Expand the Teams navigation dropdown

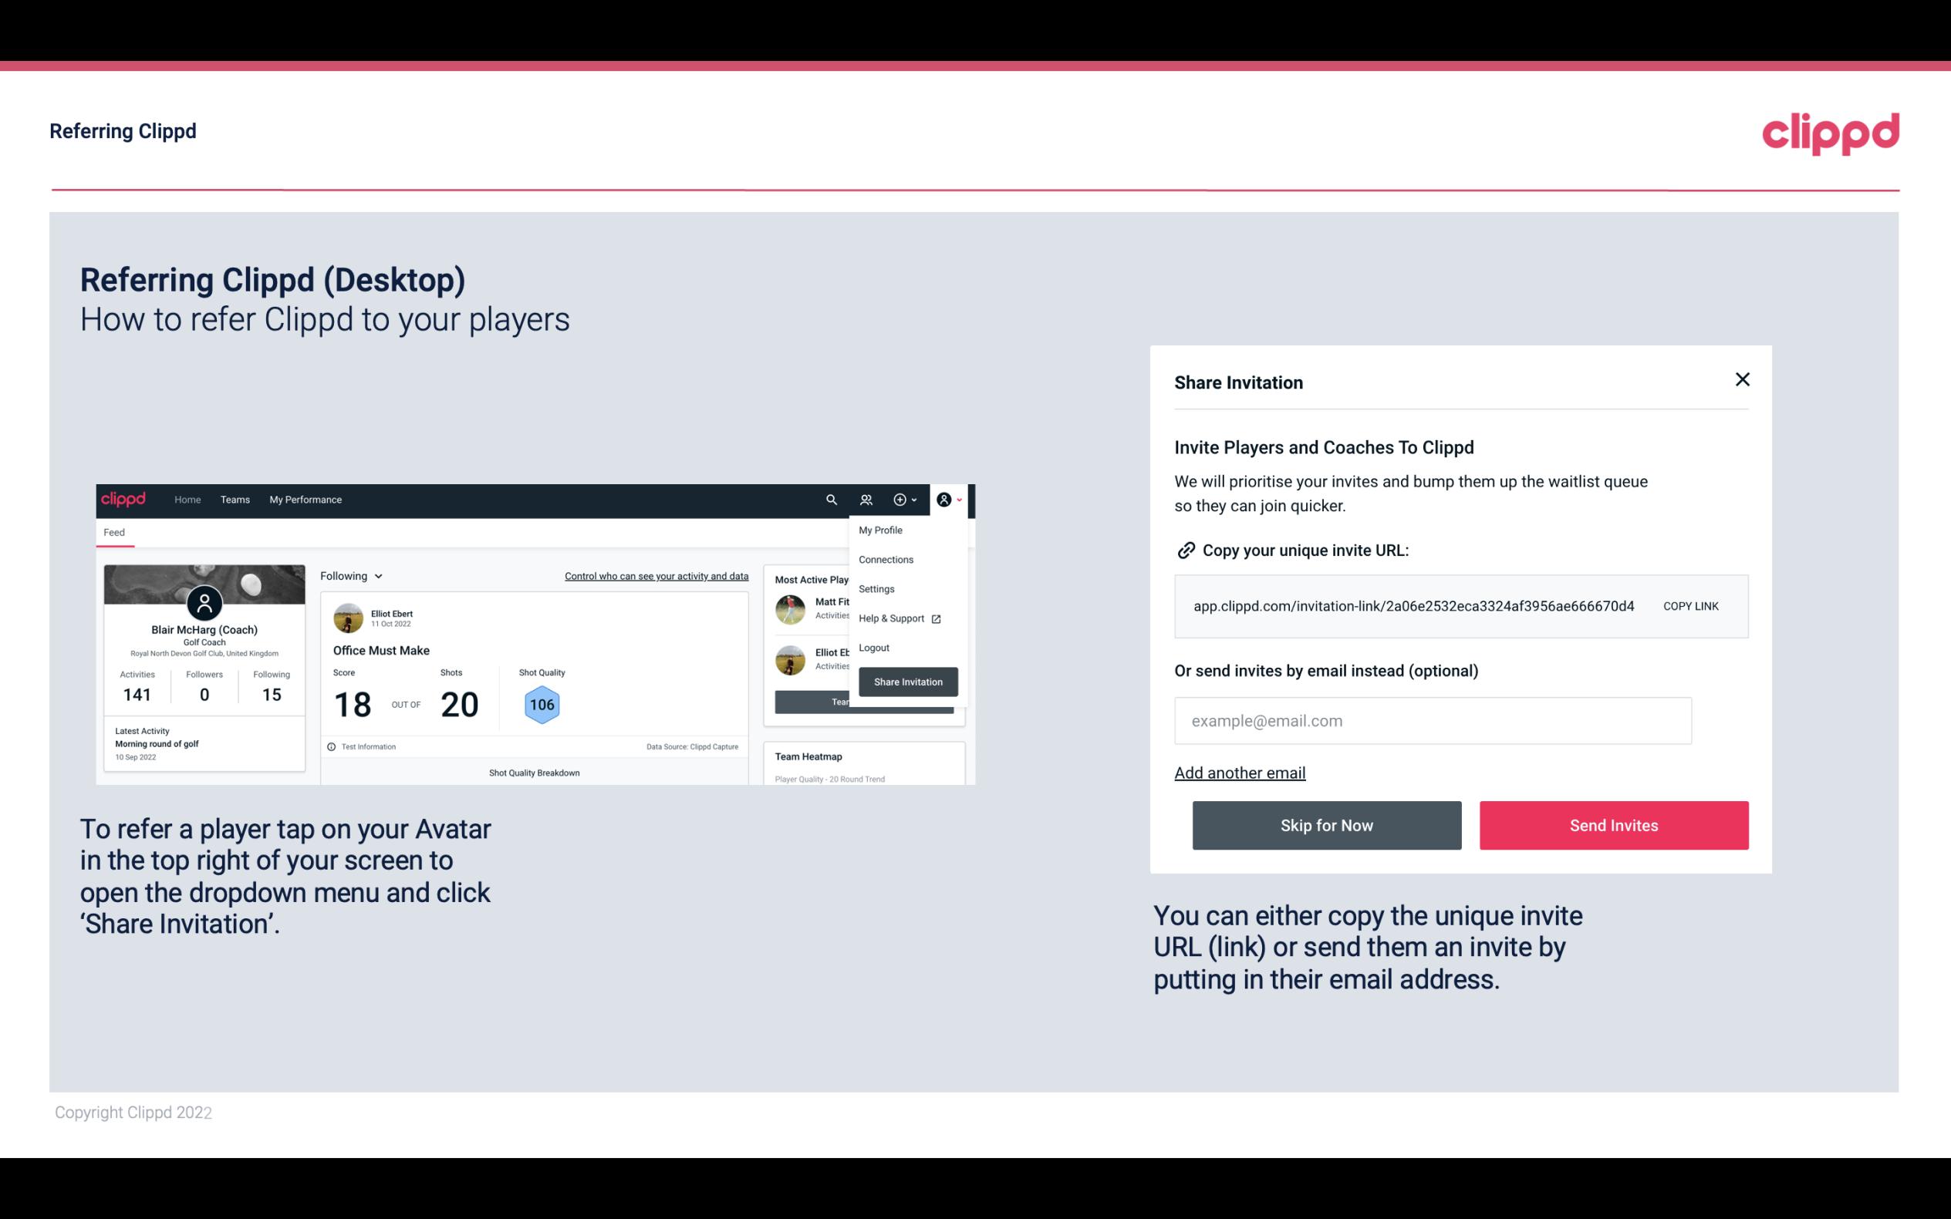[233, 499]
